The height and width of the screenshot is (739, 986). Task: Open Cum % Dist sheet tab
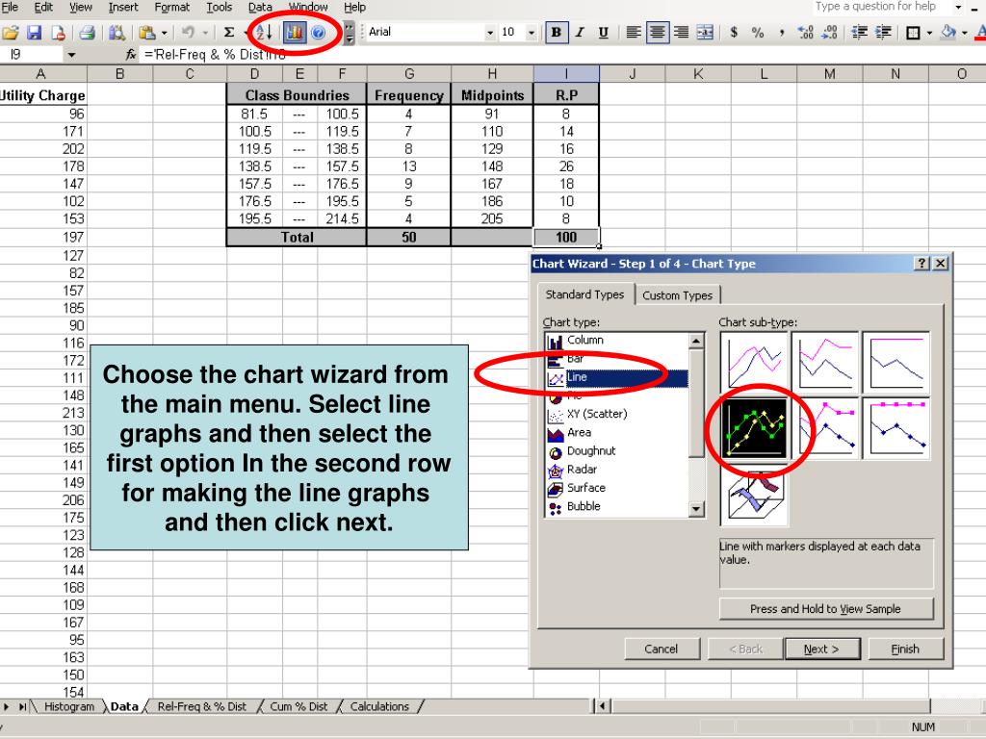tap(298, 706)
